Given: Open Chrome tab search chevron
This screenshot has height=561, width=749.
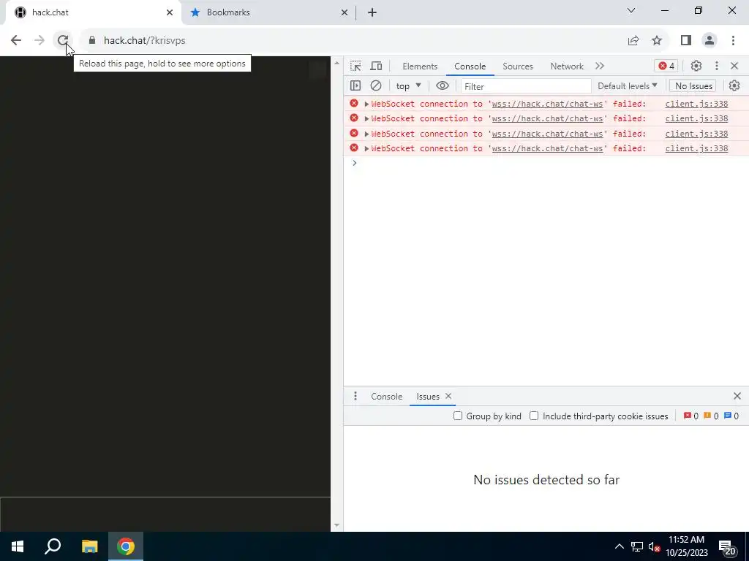Looking at the screenshot, I should click(x=631, y=10).
